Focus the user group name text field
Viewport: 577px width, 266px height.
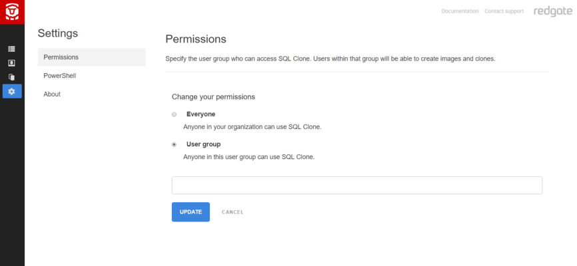(356, 186)
